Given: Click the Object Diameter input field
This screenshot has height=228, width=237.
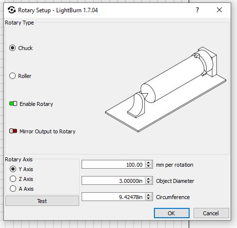Looking at the screenshot, I should click(x=113, y=180).
